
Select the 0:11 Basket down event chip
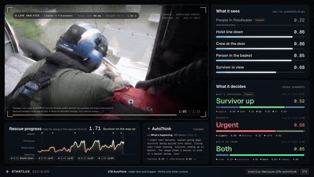coord(23,158)
